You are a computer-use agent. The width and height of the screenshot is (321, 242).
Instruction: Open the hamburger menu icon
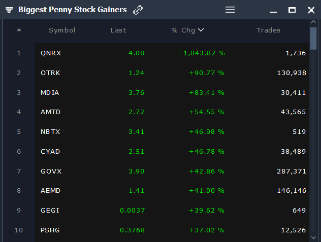pyautogui.click(x=230, y=10)
